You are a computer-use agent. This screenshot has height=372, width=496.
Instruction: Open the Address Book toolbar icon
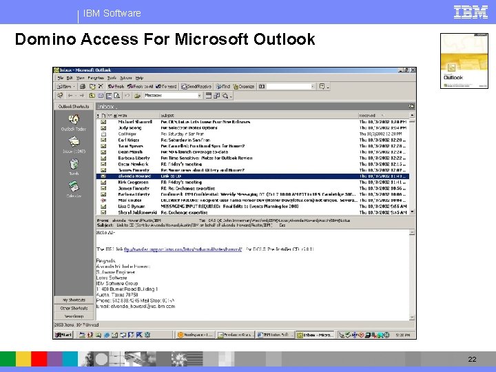tap(262, 86)
